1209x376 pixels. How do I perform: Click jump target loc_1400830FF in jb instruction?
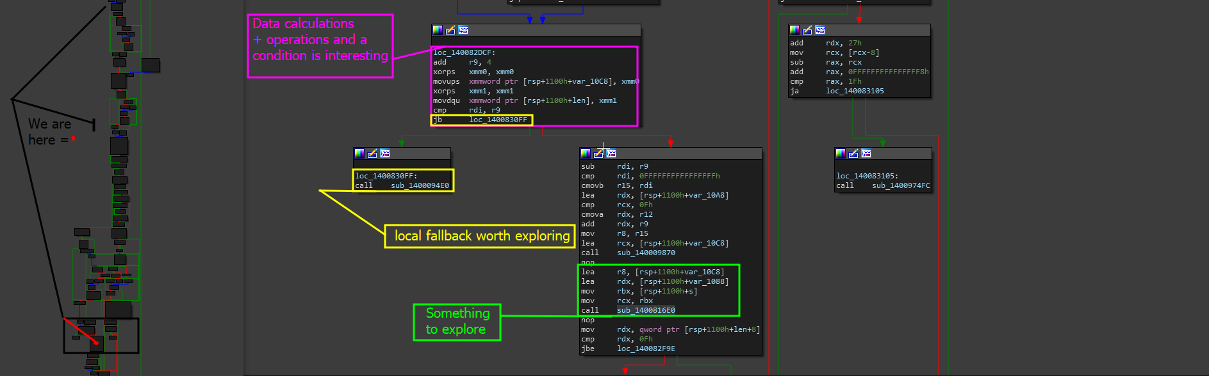pos(498,120)
